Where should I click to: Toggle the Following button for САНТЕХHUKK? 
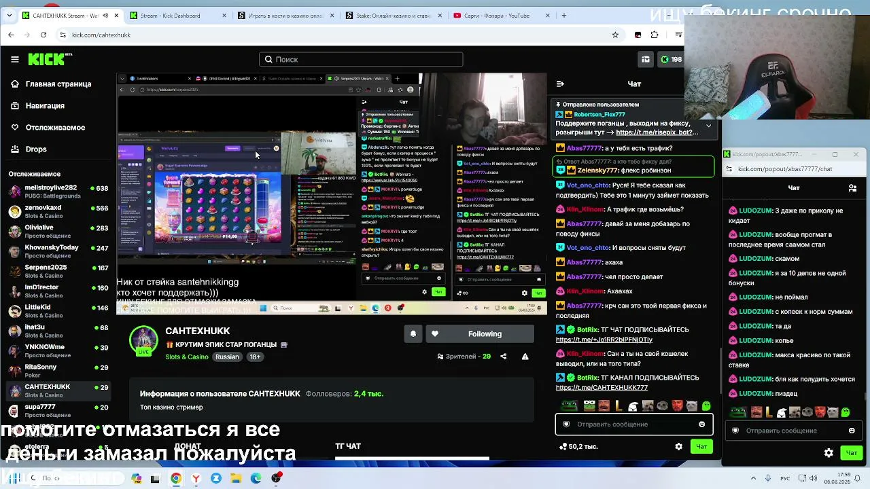tap(480, 334)
